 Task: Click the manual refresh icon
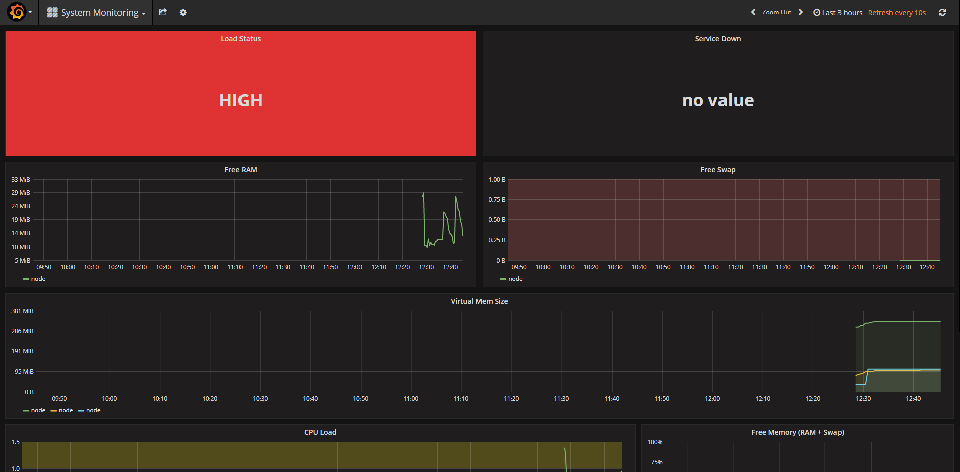point(942,12)
